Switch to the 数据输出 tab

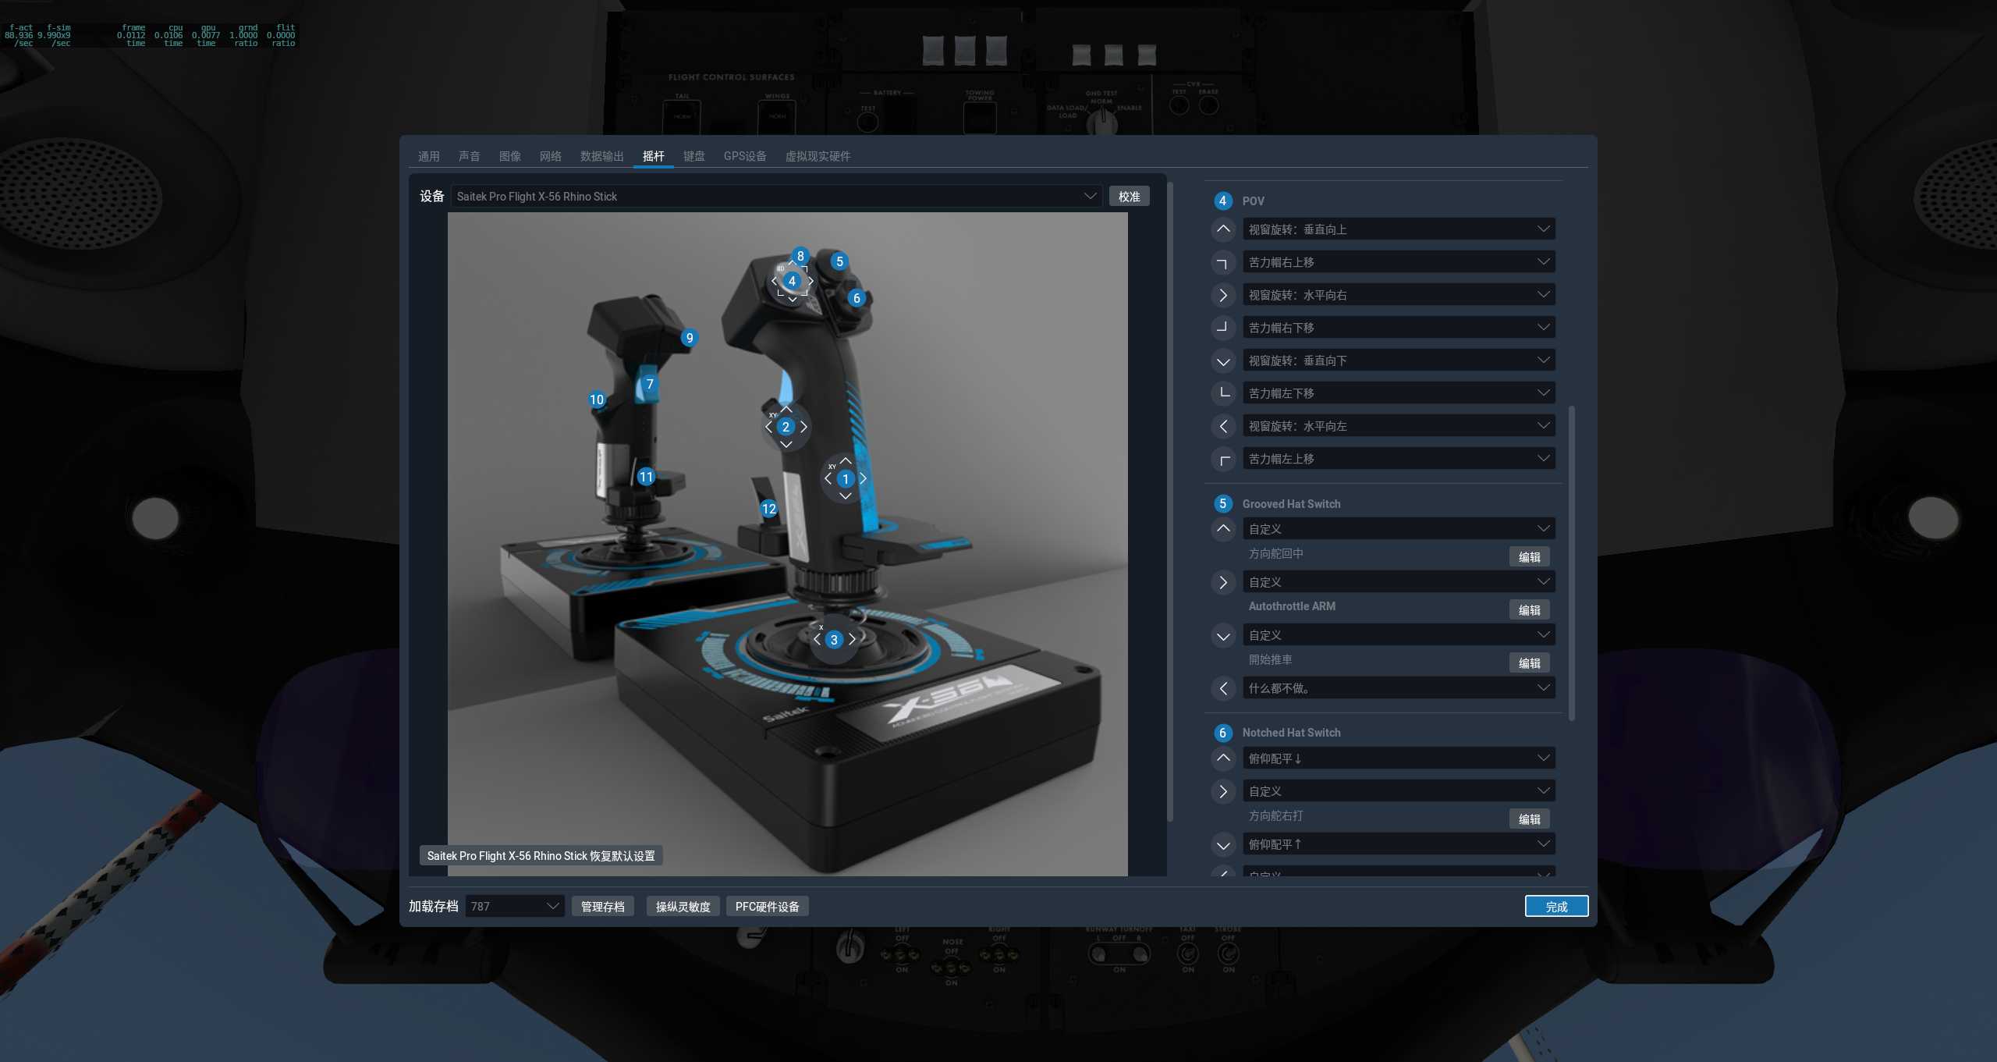tap(602, 156)
